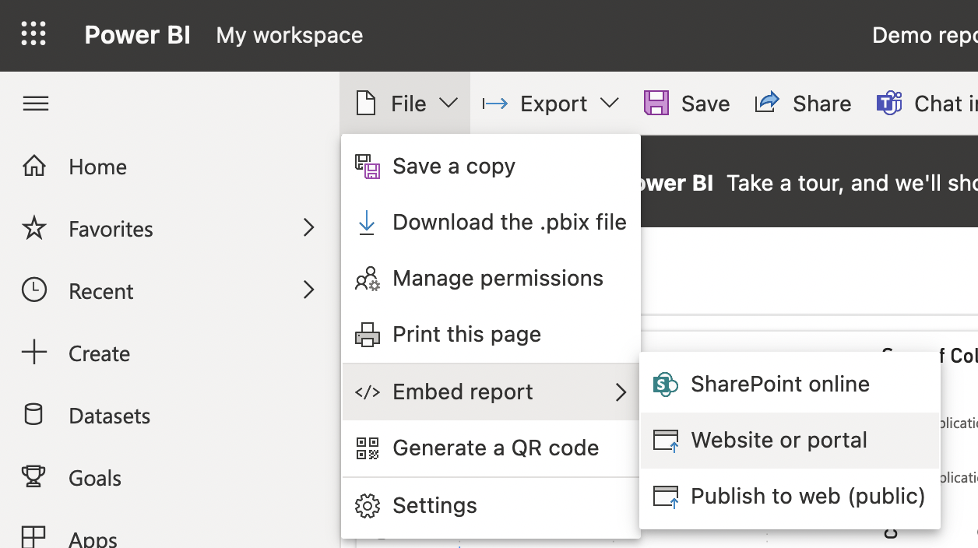Collapse the navigation pane hamburger icon

pyautogui.click(x=36, y=104)
